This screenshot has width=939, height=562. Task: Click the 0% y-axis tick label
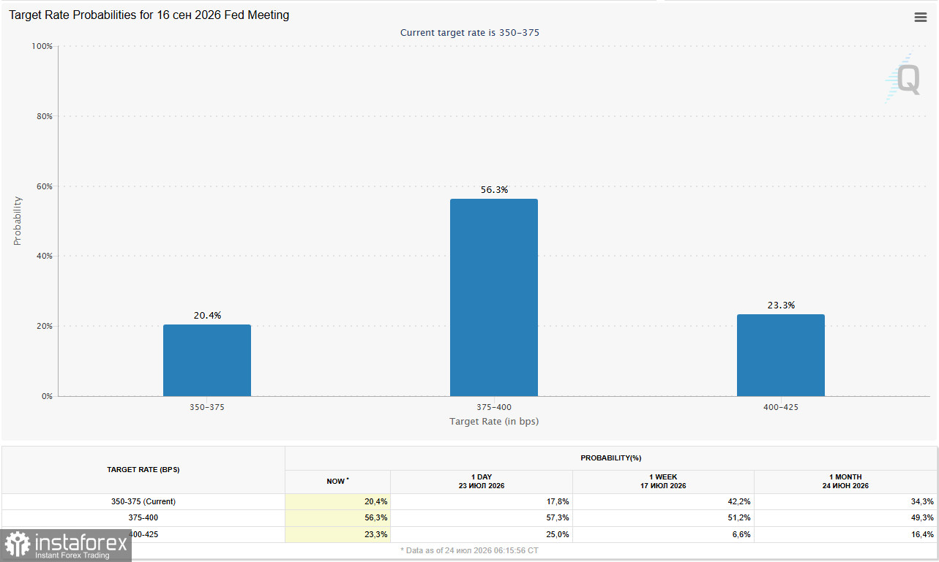47,396
